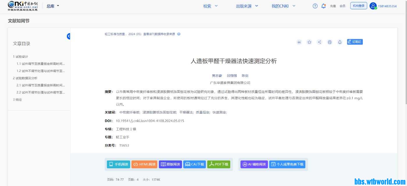Viewport: 407px width, 186px height.
Task: Click the notification bell in the top bar
Action: coord(324,6)
